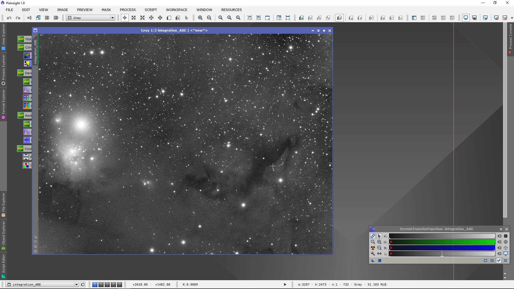
Task: Click the NOP Redu process icon
Action: point(25,115)
